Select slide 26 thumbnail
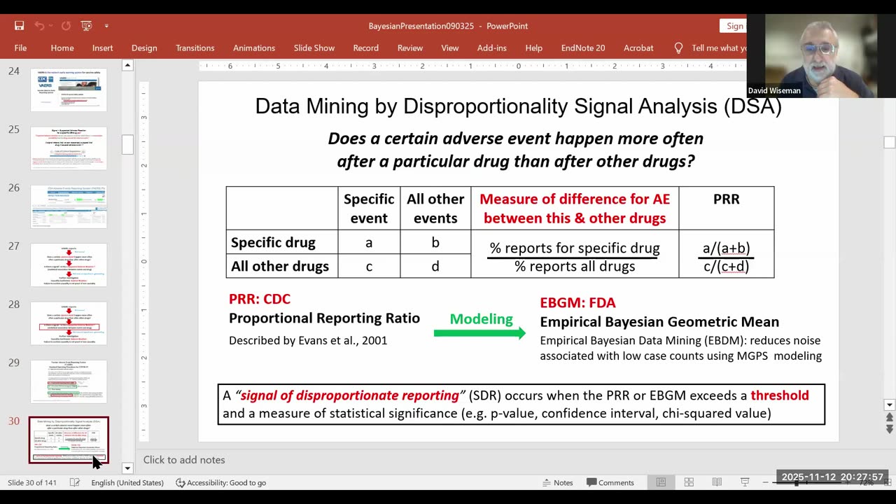This screenshot has width=896, height=504. point(69,206)
